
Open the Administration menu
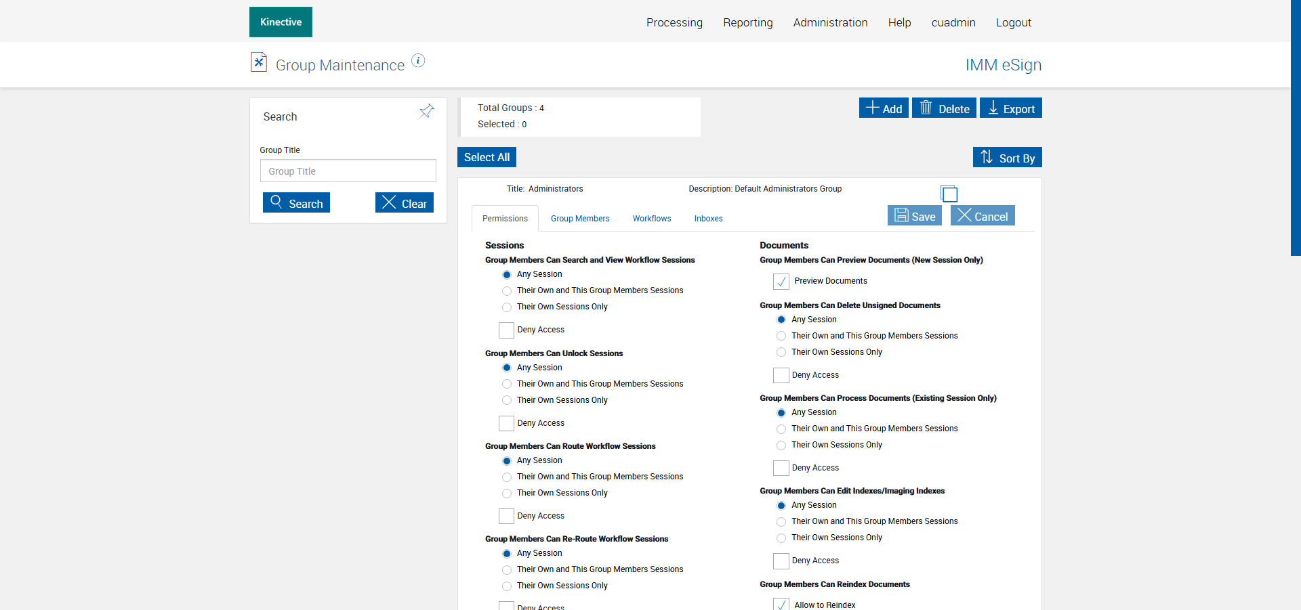point(830,22)
